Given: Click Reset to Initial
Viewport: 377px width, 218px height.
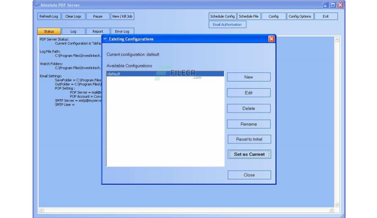Looking at the screenshot, I should point(249,139).
